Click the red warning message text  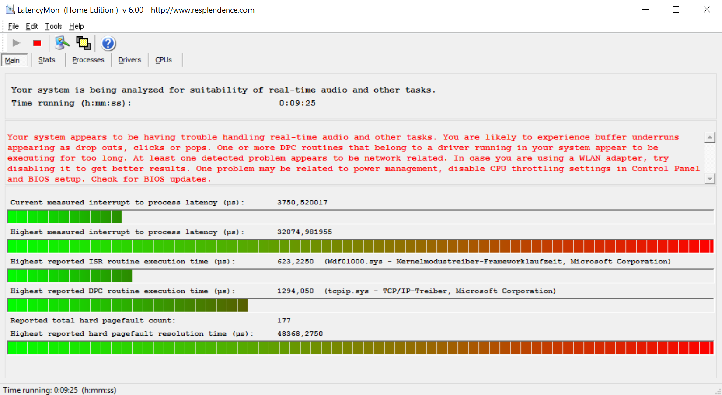353,158
